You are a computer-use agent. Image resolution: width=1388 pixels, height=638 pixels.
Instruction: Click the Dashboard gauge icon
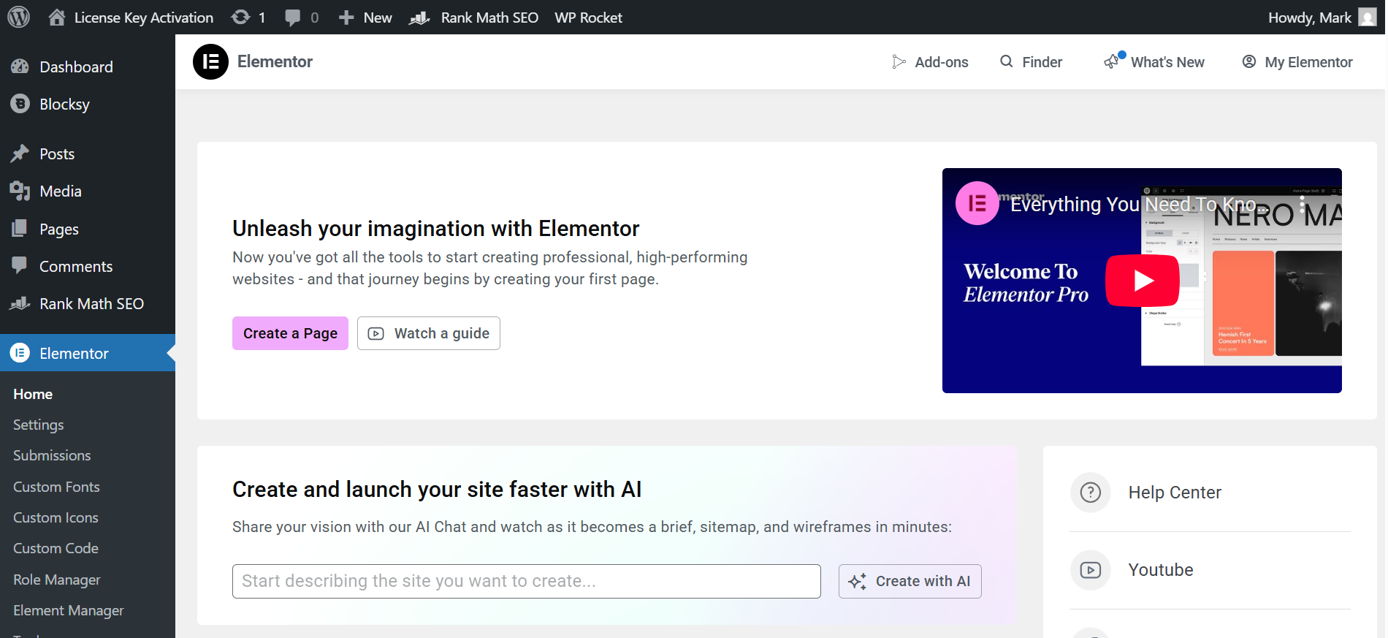[20, 67]
